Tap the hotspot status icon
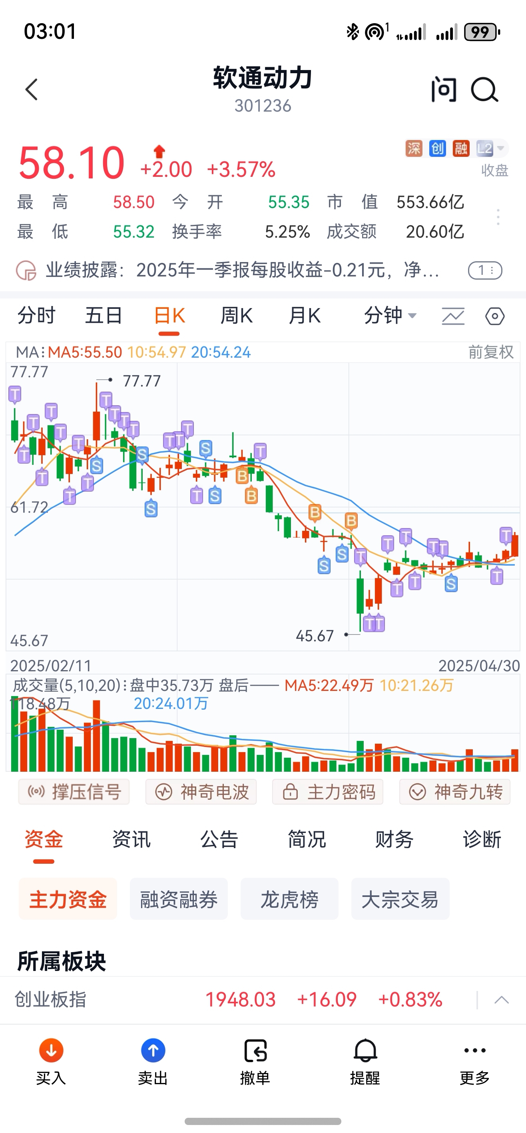526x1133 pixels. pos(376,32)
